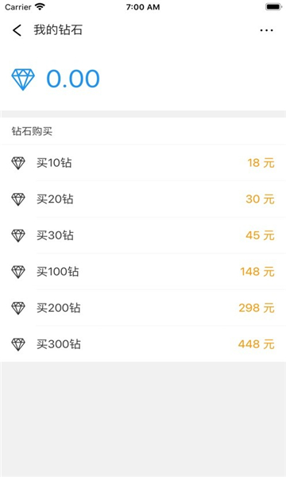This screenshot has height=477, width=286.
Task: Tap the 0.00 diamond balance
Action: pyautogui.click(x=73, y=79)
